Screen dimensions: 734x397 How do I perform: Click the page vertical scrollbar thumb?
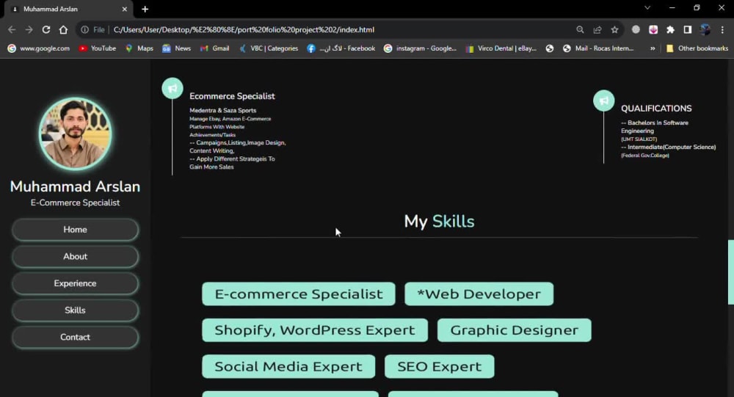730,272
